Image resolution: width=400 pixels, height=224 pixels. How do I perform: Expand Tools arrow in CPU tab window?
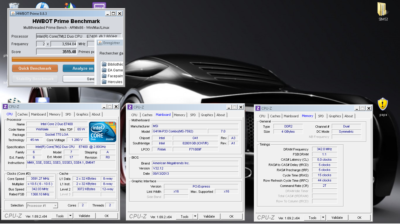click(70, 216)
